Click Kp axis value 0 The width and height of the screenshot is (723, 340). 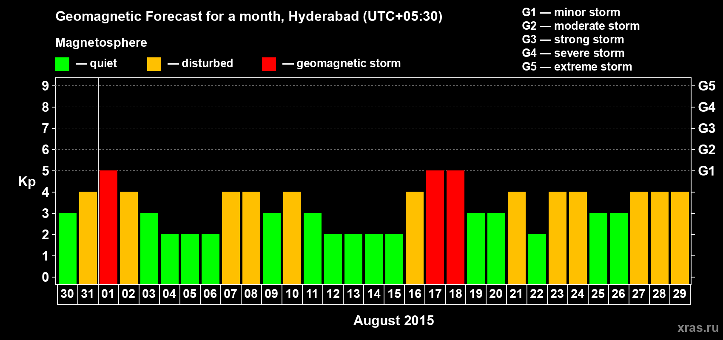tap(46, 277)
